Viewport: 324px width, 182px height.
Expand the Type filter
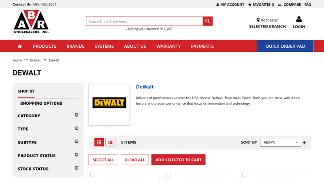point(48,129)
